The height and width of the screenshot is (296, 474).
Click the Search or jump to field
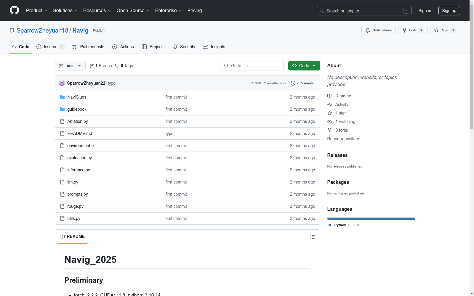(x=364, y=11)
